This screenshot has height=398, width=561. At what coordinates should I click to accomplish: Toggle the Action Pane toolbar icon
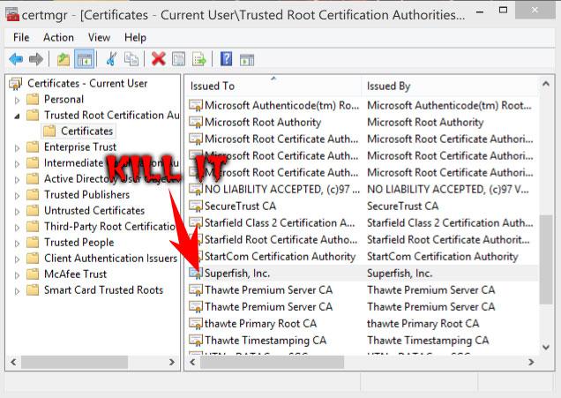pos(247,60)
